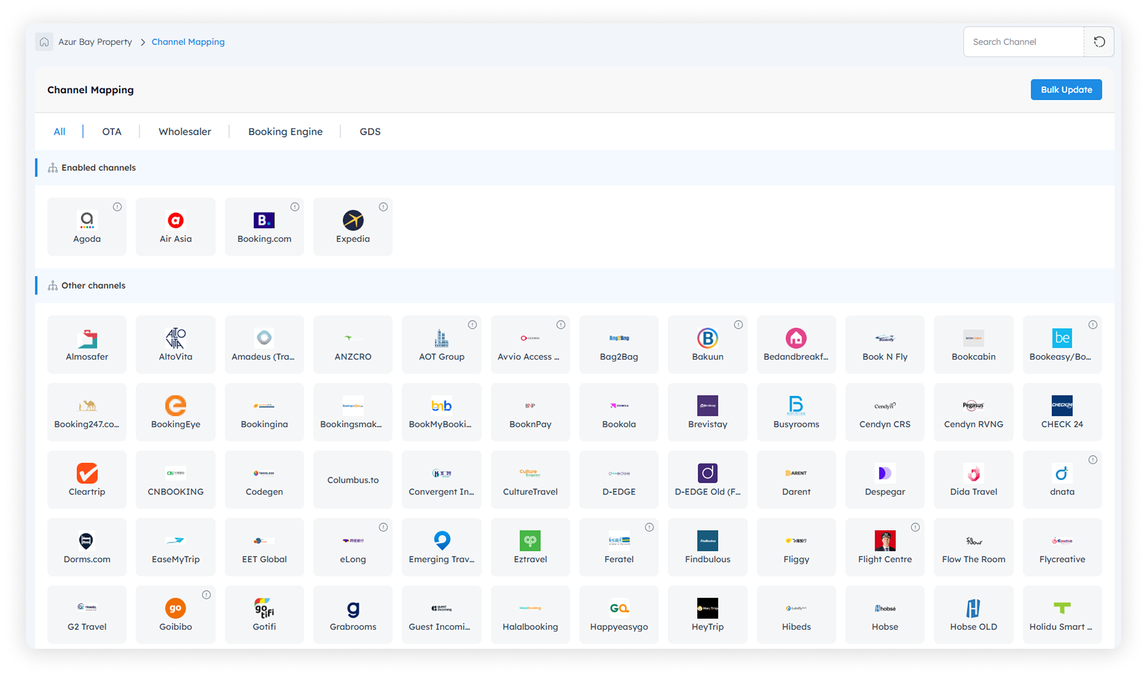This screenshot has height=677, width=1147.
Task: Show info icon on dnata card
Action: coord(1093,460)
